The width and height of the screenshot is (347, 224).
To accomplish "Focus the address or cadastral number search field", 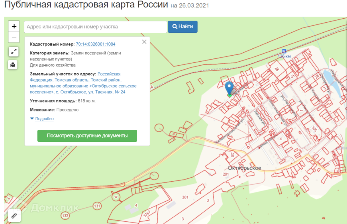I will (95, 27).
